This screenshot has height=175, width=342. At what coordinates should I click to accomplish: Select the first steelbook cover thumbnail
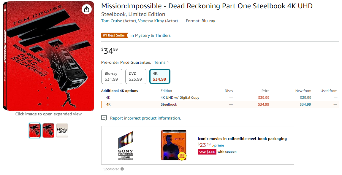[35, 131]
